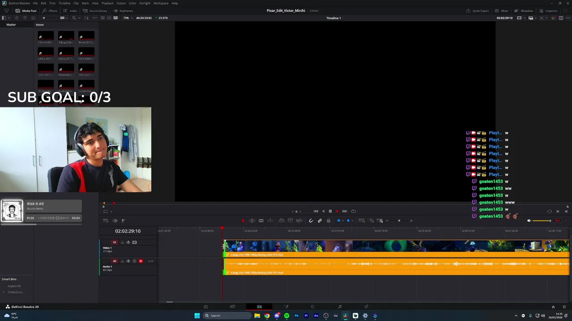
Task: Click the media pool sort icon
Action: 86,18
